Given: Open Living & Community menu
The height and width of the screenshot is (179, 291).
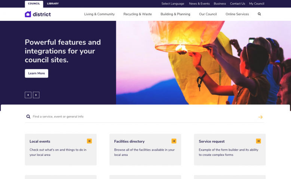Looking at the screenshot, I should click(99, 14).
